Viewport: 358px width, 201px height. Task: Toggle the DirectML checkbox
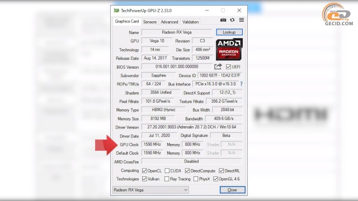pos(221,171)
